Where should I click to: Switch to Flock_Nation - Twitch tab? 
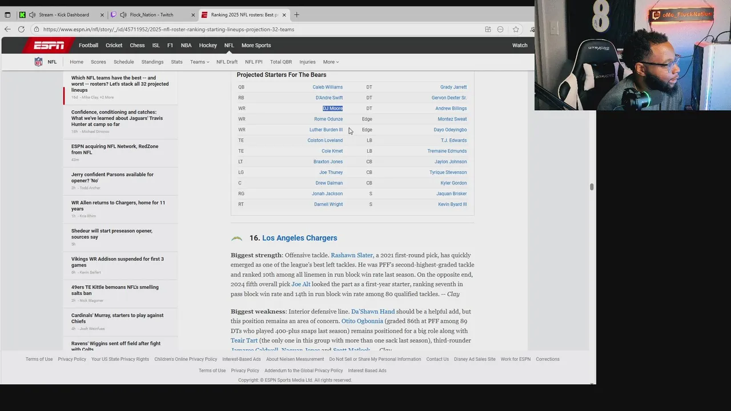click(x=151, y=15)
